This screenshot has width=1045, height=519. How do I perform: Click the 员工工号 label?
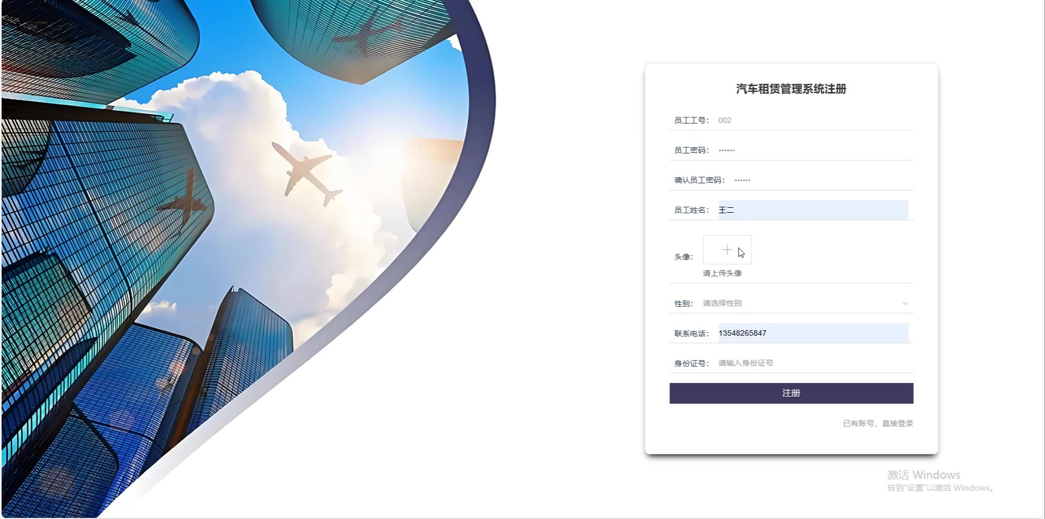pyautogui.click(x=691, y=120)
